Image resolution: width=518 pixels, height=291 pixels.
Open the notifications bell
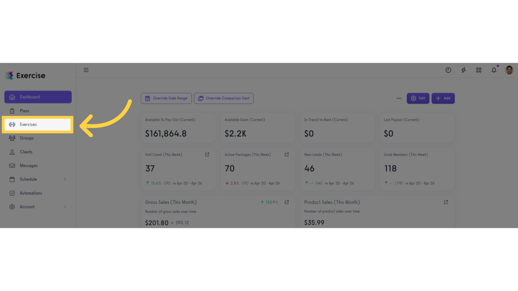494,70
